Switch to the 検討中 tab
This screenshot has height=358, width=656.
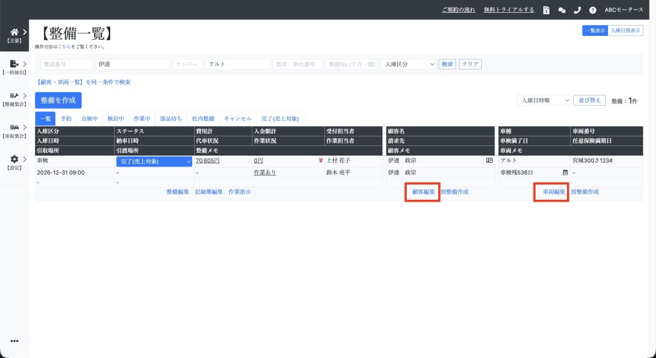pos(115,118)
